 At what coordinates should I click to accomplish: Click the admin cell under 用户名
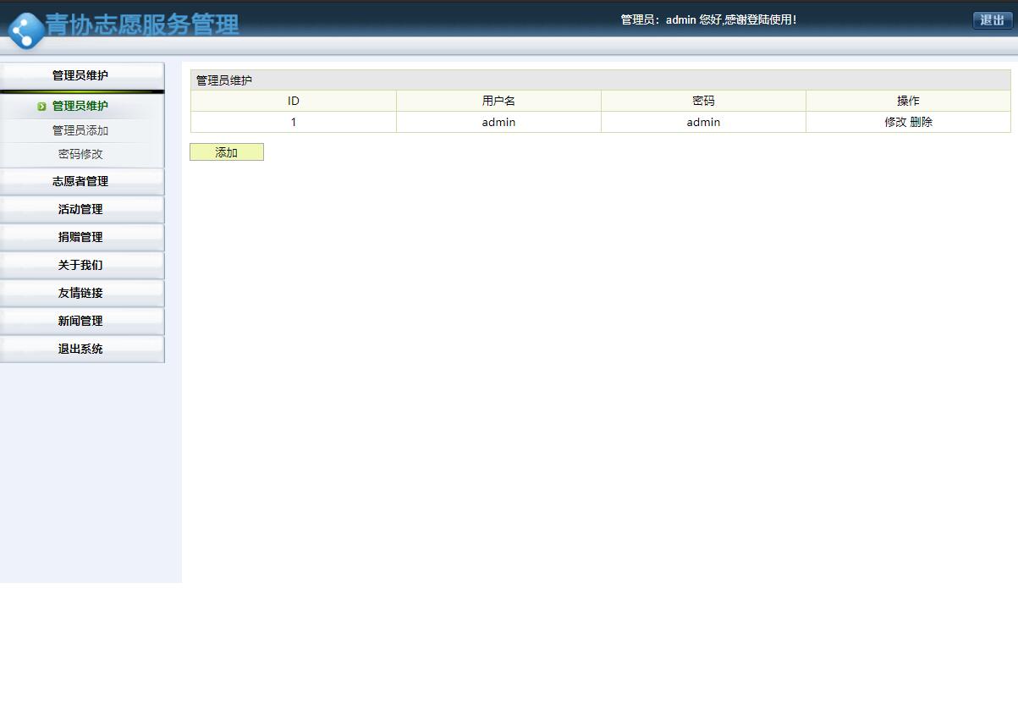pos(499,122)
